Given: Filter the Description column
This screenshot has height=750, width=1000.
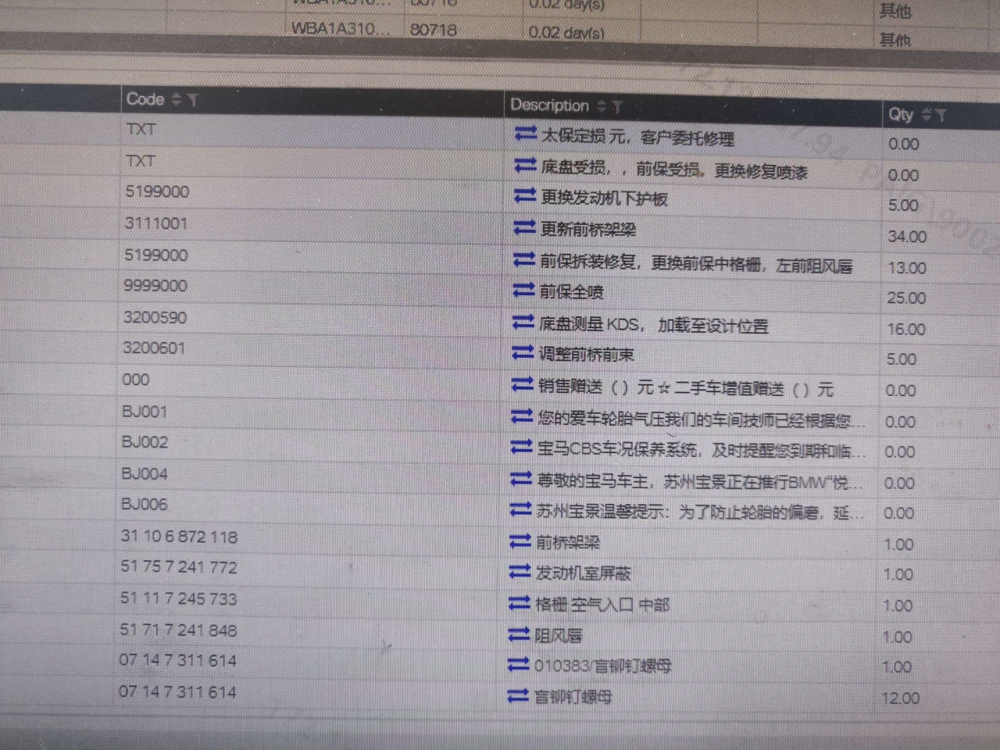Looking at the screenshot, I should point(617,107).
